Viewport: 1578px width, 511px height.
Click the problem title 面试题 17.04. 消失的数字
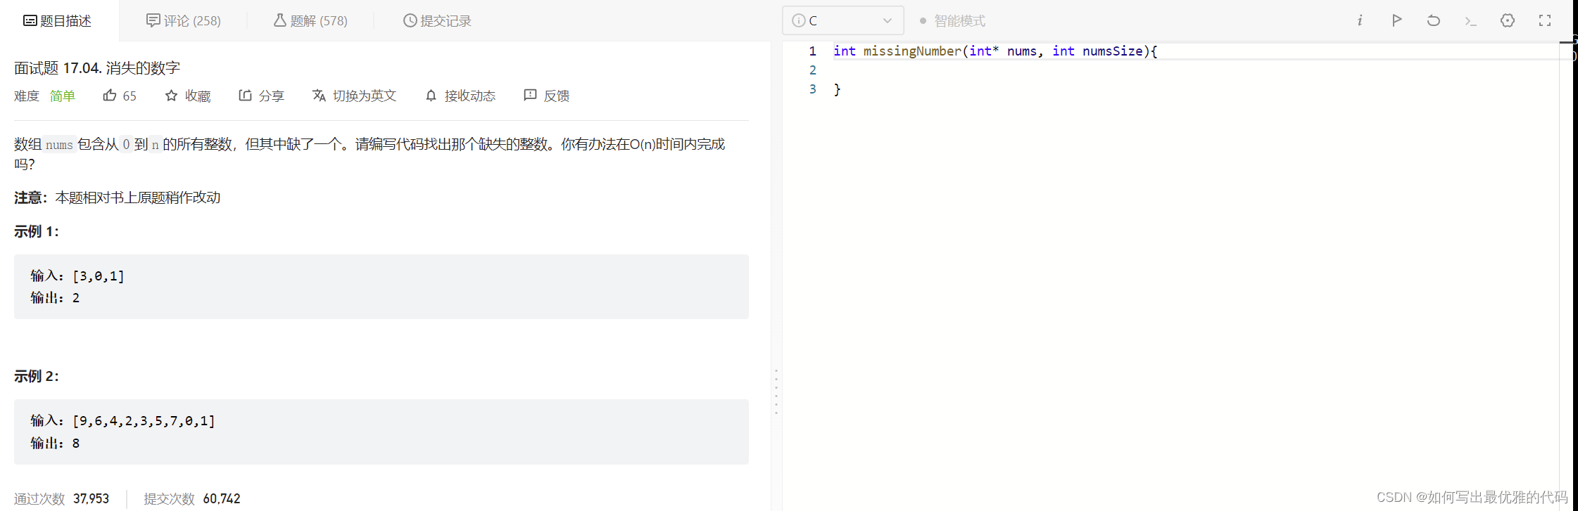coord(97,68)
